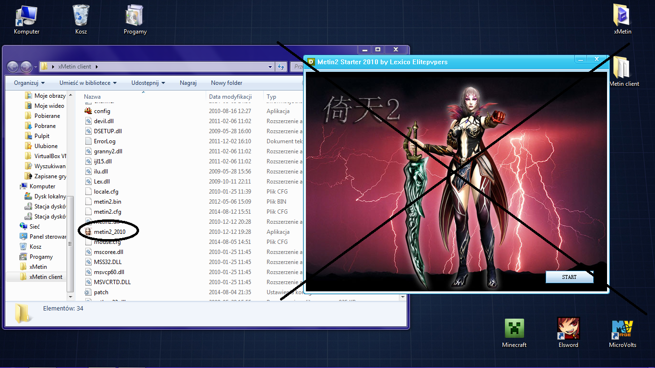Open Pobrane in navigation pane
Image resolution: width=655 pixels, height=368 pixels.
click(40, 126)
